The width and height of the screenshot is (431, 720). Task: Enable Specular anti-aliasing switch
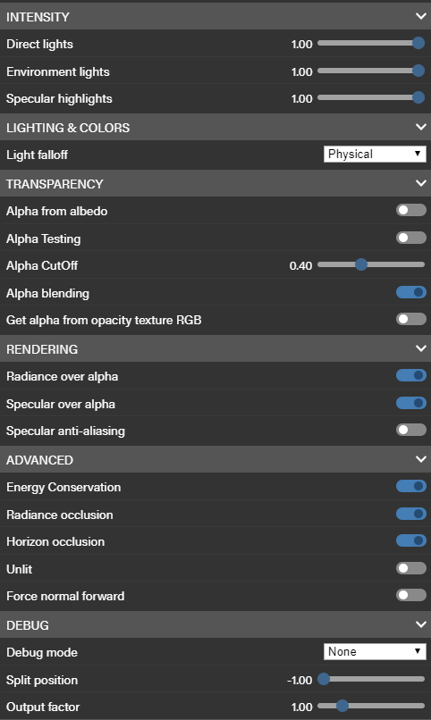click(410, 430)
